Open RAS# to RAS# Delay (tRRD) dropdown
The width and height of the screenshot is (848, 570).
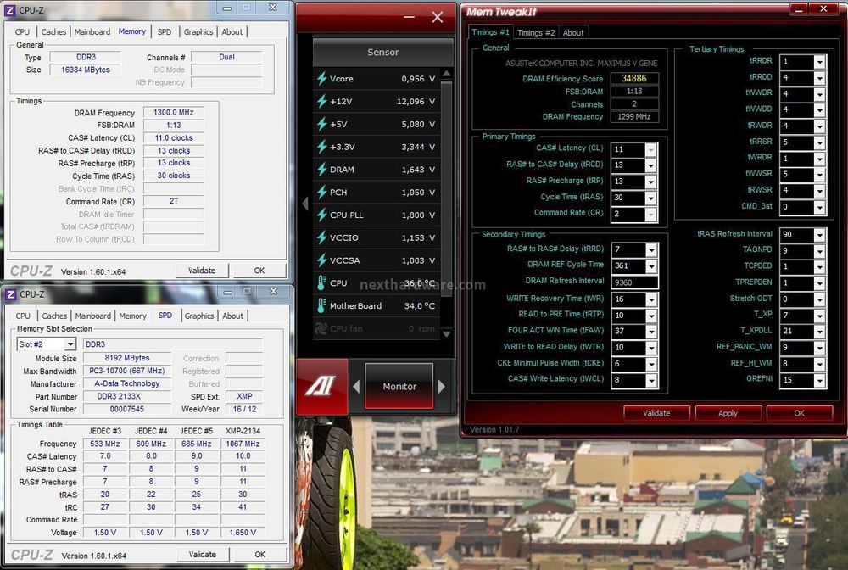tap(651, 250)
